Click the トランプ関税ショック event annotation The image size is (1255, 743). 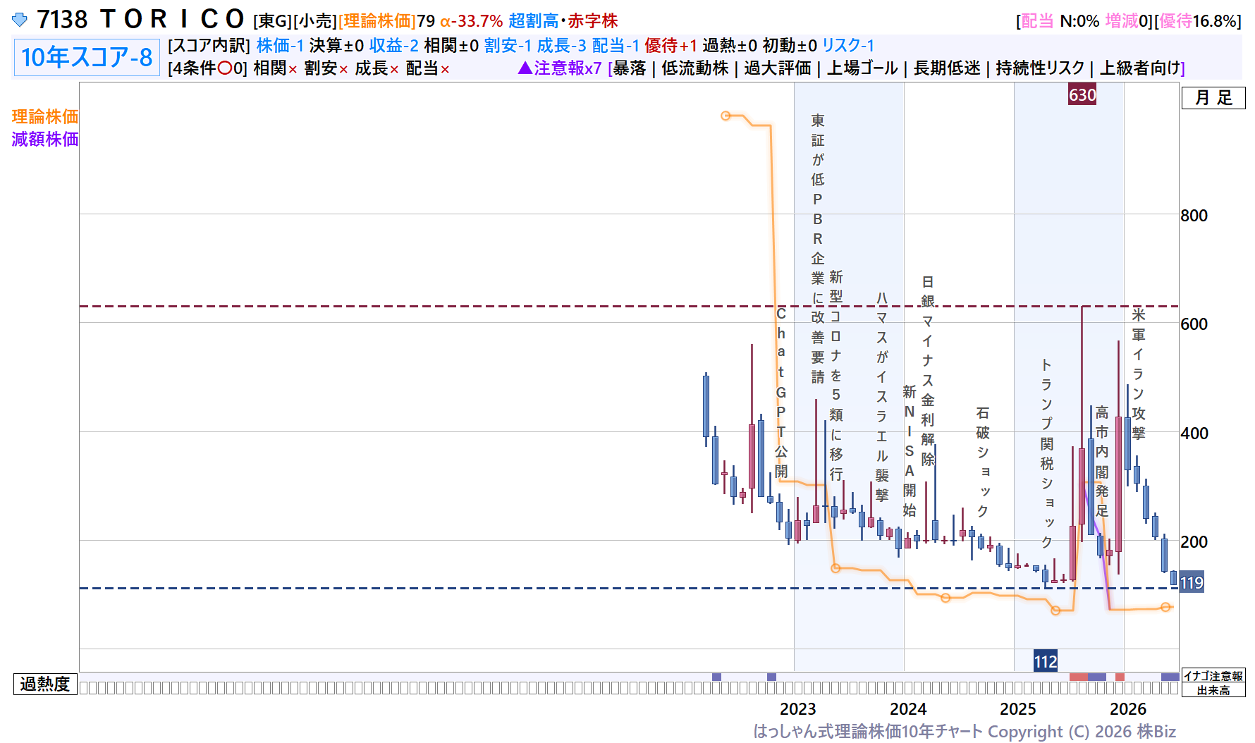click(1047, 453)
